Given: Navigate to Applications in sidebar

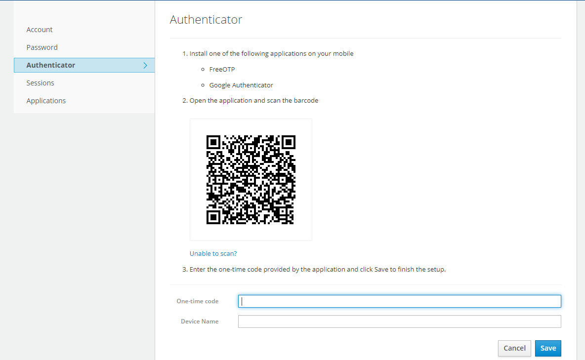Looking at the screenshot, I should [46, 101].
